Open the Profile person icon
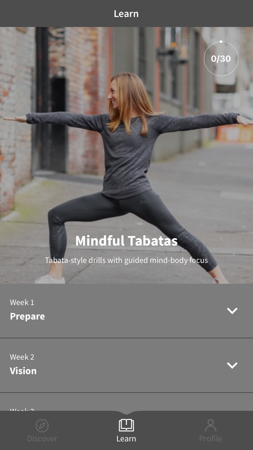Screen dimensions: 253x450 pos(210,425)
